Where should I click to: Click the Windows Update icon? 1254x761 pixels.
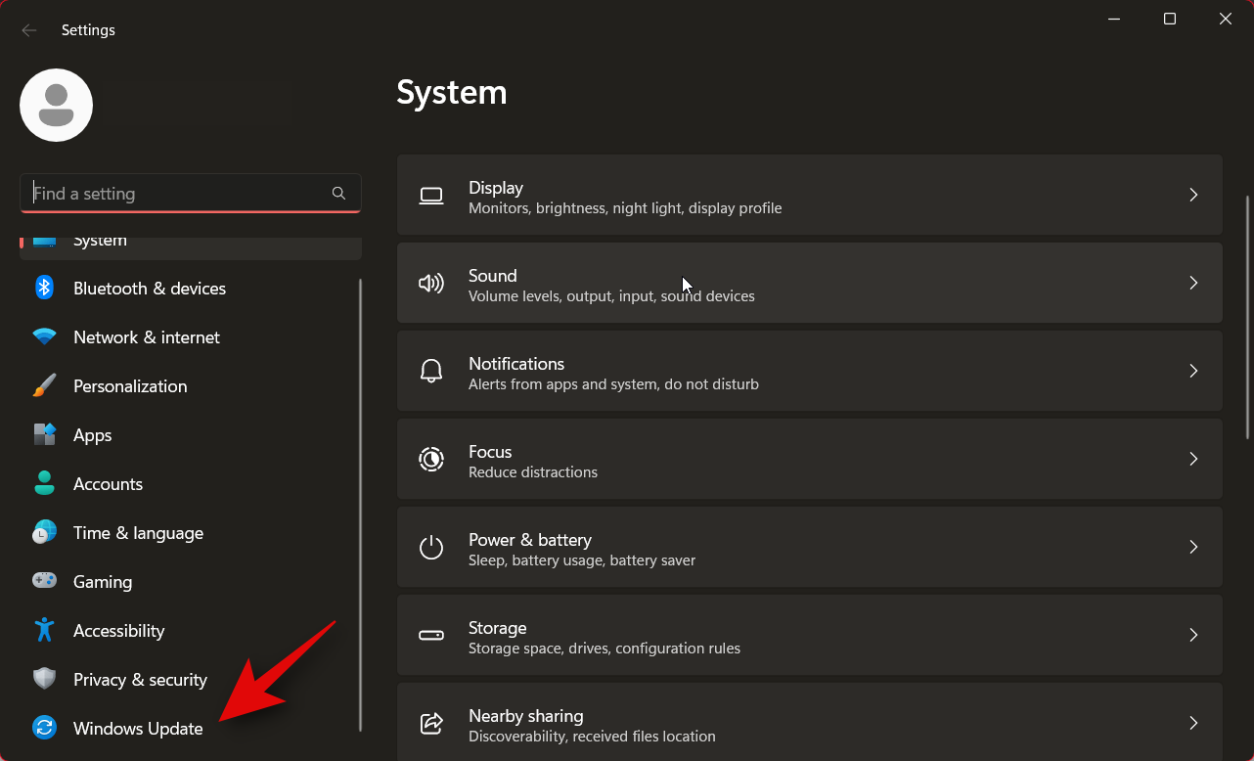tap(44, 728)
